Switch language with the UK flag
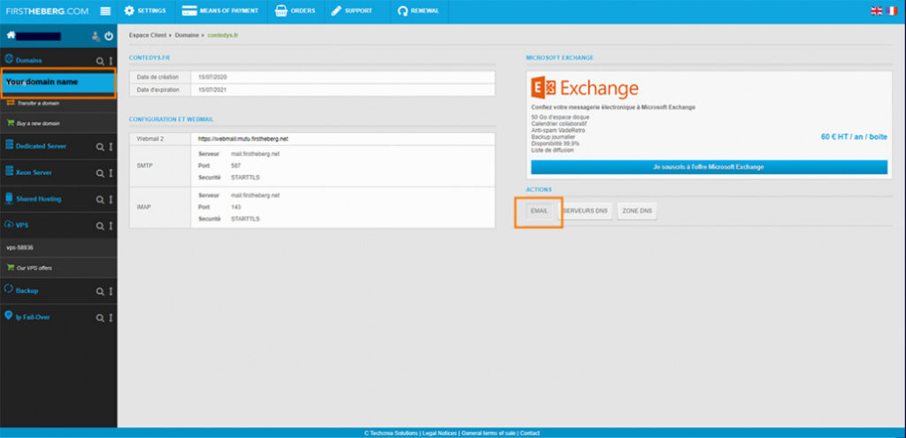Screen dimensions: 906x438 click(877, 11)
